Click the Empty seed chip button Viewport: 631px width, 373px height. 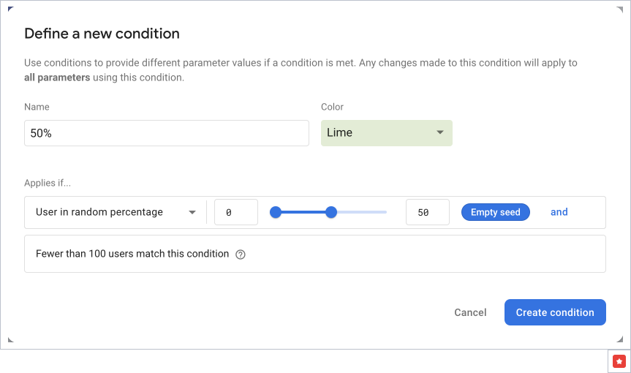point(495,212)
